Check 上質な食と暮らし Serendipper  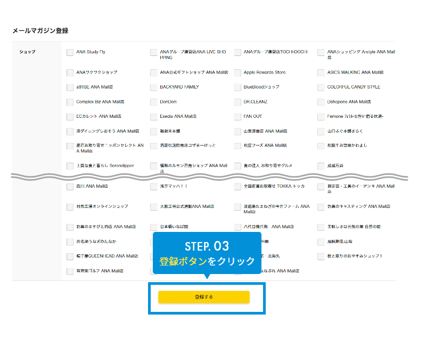(70, 165)
